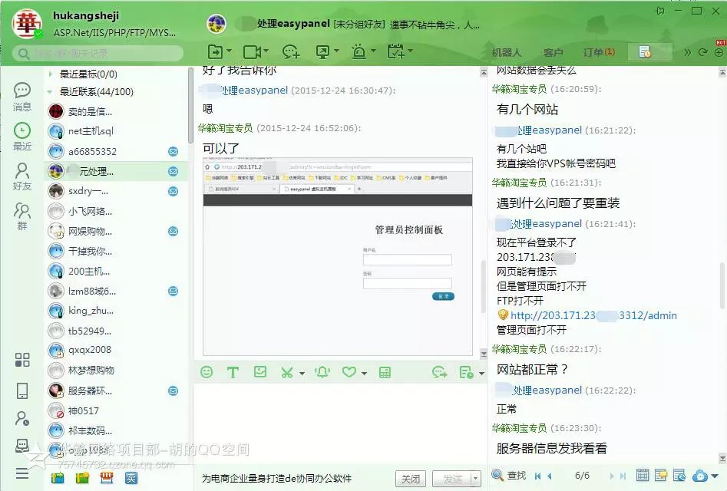The height and width of the screenshot is (491, 727).
Task: Click the mobile phone icon in sidebar
Action: click(22, 390)
